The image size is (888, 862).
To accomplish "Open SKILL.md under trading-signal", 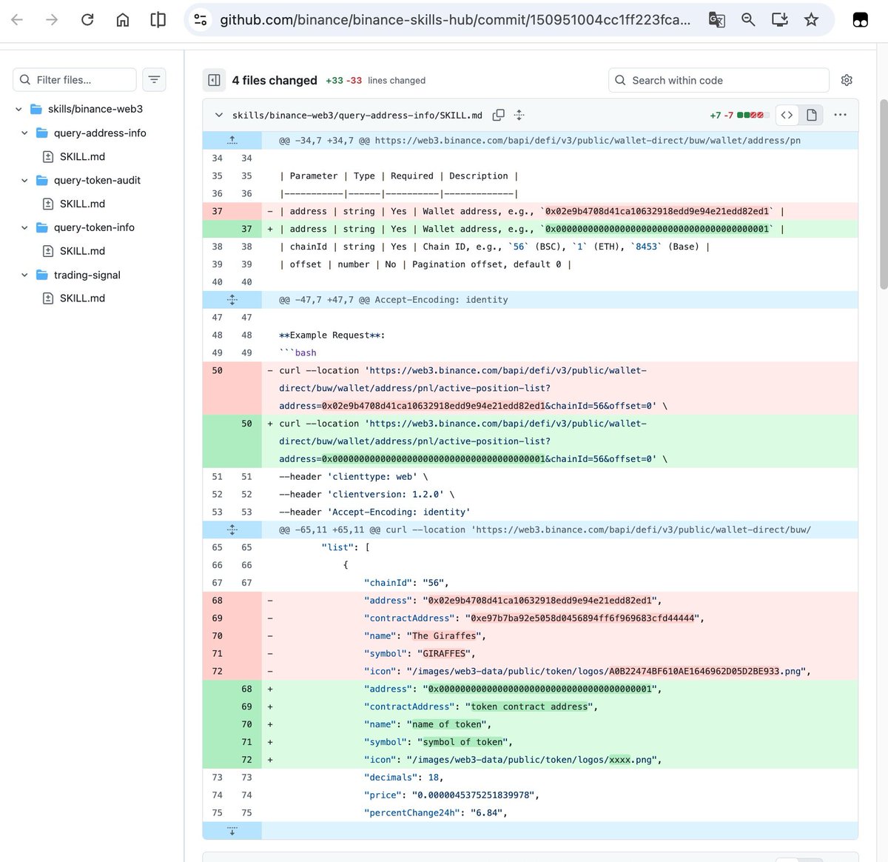I will tap(82, 298).
